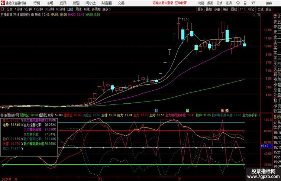Screen dimensions: 281x181
Task: Click +自选 to add to watchlist
Action: click(x=260, y=9)
